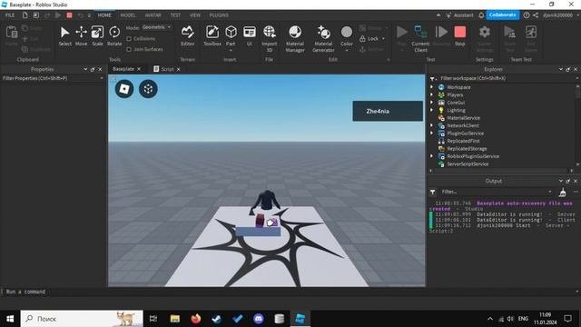Viewport: 581px width, 327px height.
Task: Open Discord from the taskbar
Action: pos(259,319)
